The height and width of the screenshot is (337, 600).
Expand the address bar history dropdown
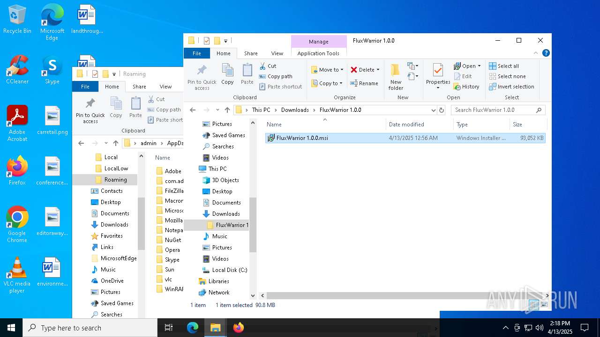pos(433,110)
